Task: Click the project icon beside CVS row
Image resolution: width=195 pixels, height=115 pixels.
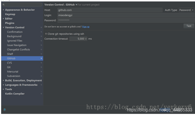Action: (41, 63)
